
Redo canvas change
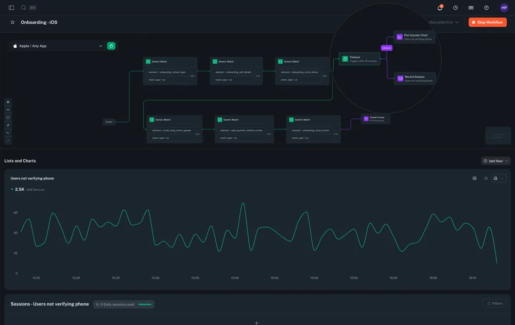tap(8, 141)
